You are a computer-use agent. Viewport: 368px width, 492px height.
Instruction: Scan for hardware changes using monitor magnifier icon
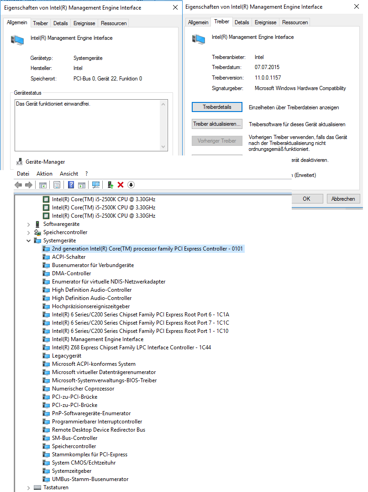[x=96, y=185]
